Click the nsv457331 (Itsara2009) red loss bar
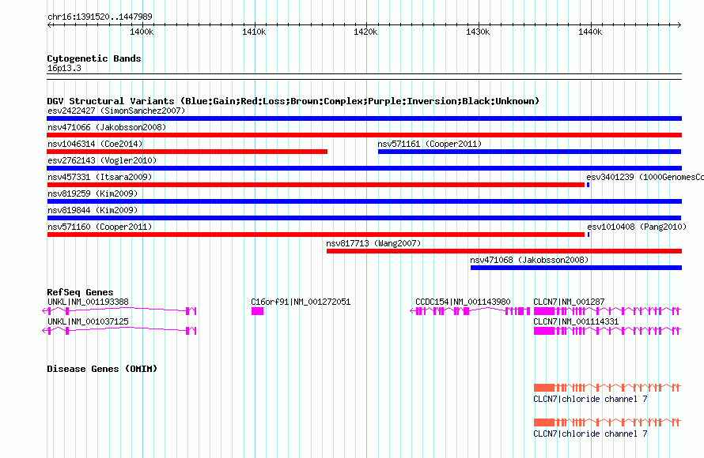This screenshot has height=458, width=704. pyautogui.click(x=316, y=185)
